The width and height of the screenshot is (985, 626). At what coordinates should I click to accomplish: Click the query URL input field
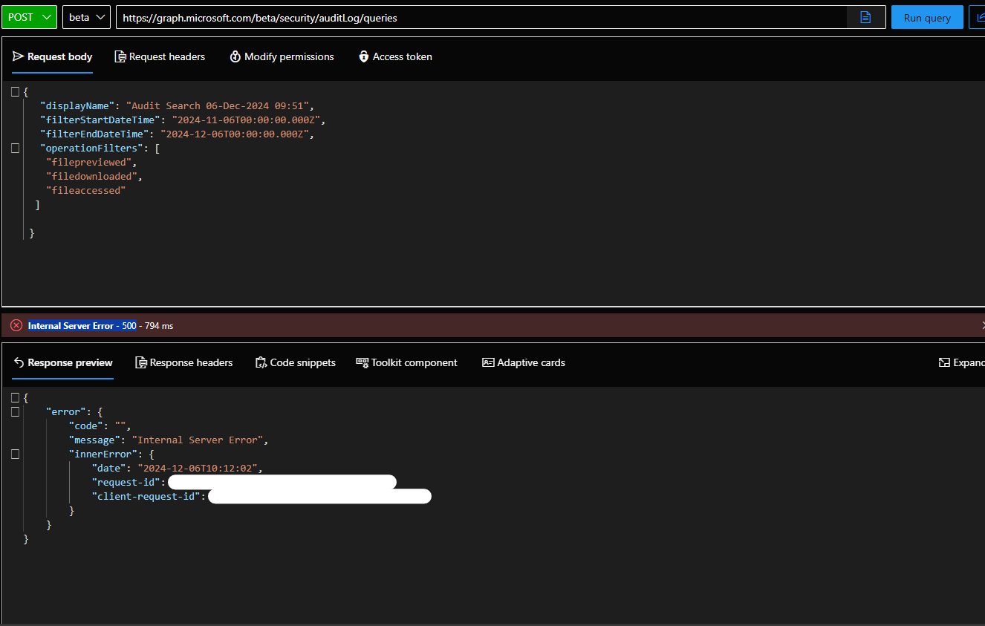[x=481, y=18]
